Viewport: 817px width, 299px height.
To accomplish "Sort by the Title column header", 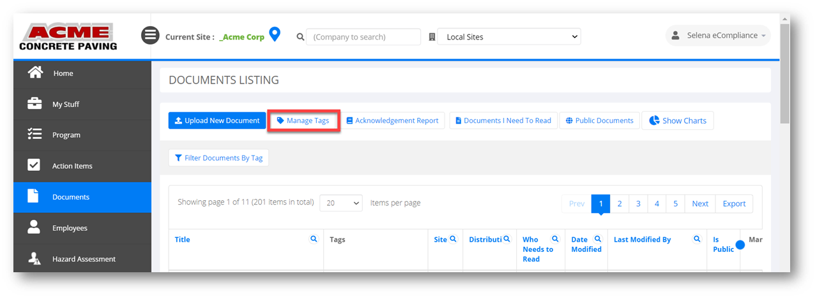I will pos(183,240).
